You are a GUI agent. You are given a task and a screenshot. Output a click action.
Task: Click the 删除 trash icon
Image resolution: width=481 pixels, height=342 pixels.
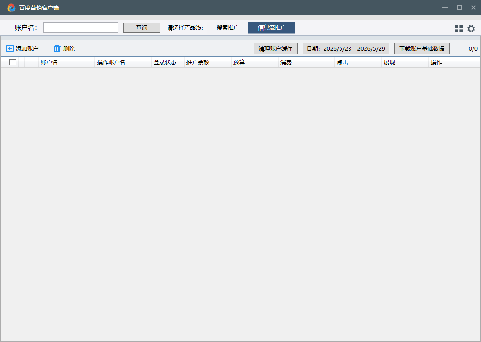click(57, 48)
